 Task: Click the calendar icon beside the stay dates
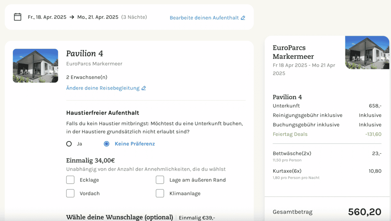(17, 17)
